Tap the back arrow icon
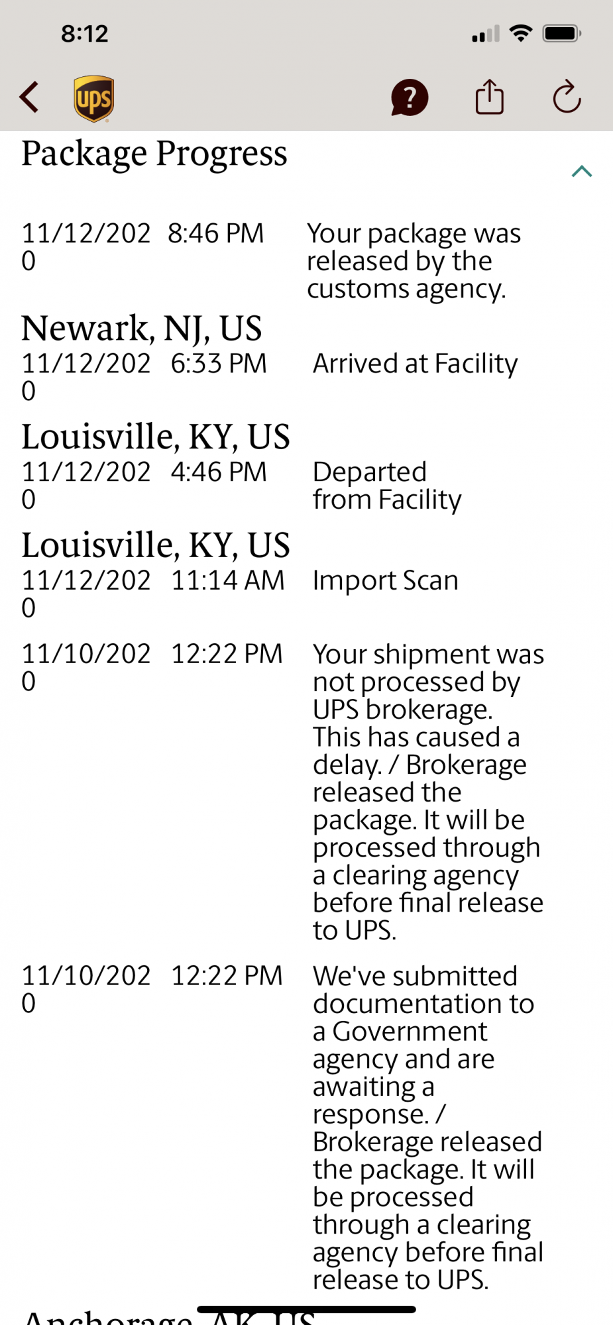613x1325 pixels. (30, 98)
